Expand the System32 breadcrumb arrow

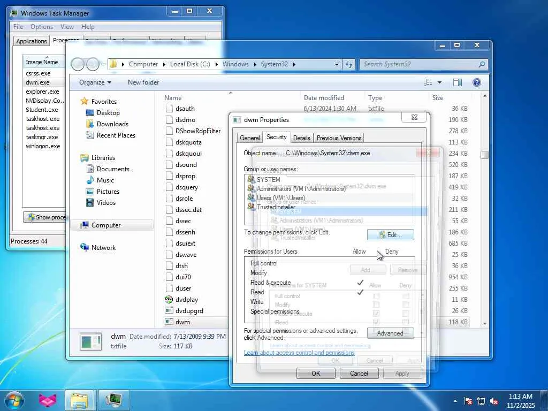pos(294,64)
